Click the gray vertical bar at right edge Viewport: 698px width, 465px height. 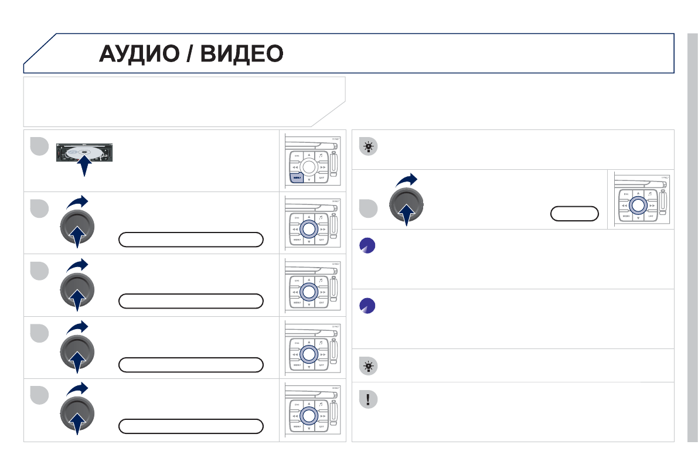point(692,237)
